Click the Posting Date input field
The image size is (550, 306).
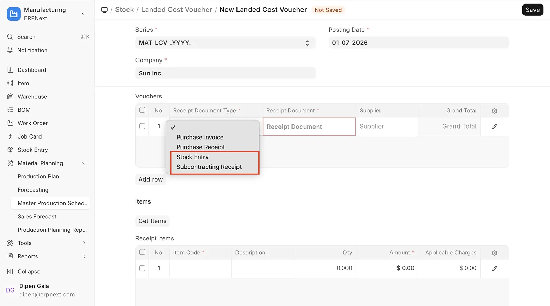coord(418,43)
